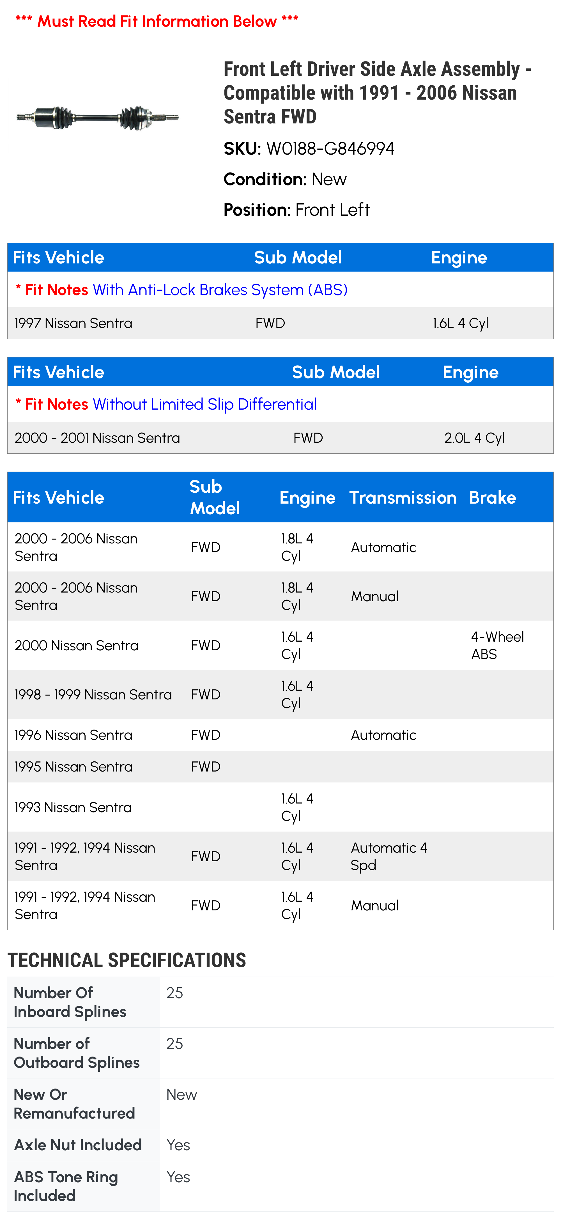Select 2000-2006 Sentra Manual row
561x1219 pixels.
click(280, 596)
